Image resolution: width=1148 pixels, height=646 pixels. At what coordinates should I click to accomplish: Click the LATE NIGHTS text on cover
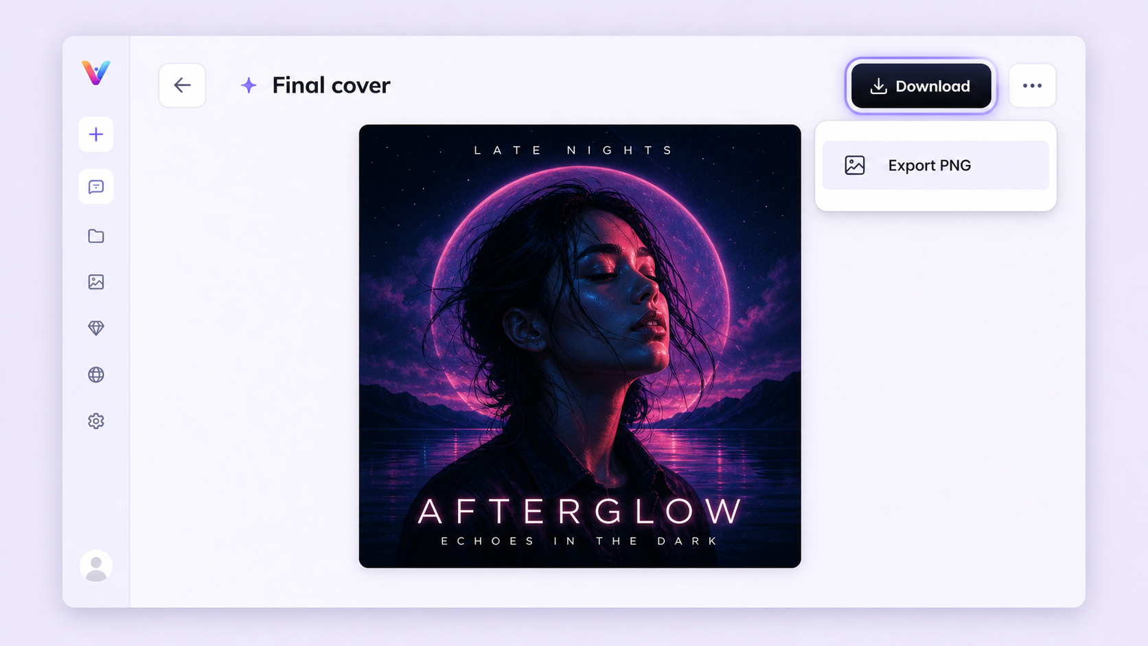pos(573,150)
